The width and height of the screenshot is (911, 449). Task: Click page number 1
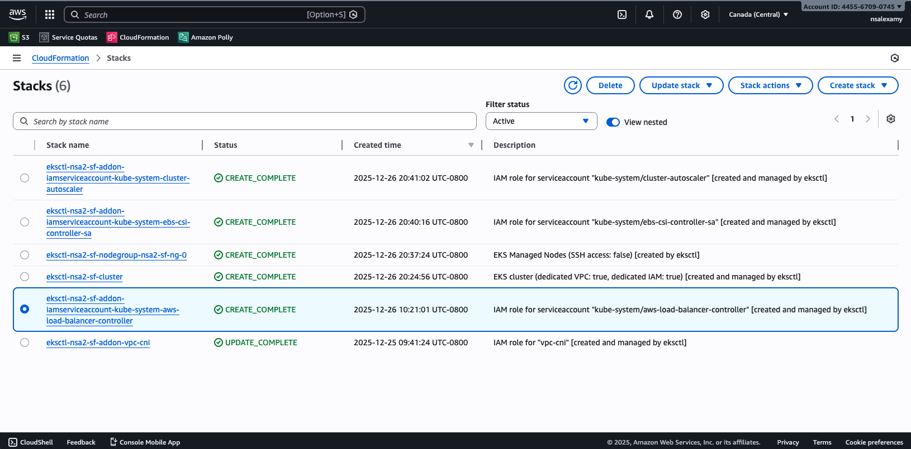pos(852,119)
